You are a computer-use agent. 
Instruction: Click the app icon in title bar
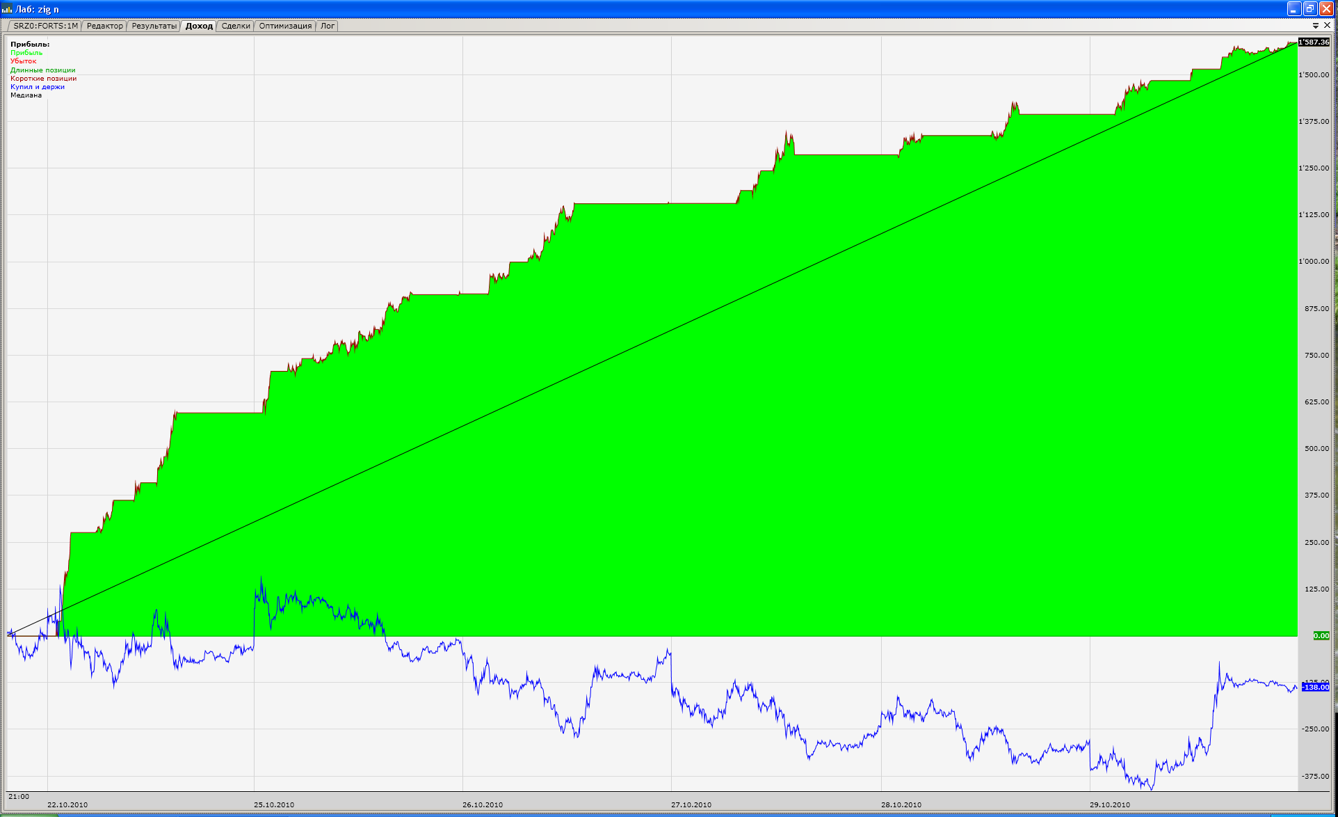[7, 9]
